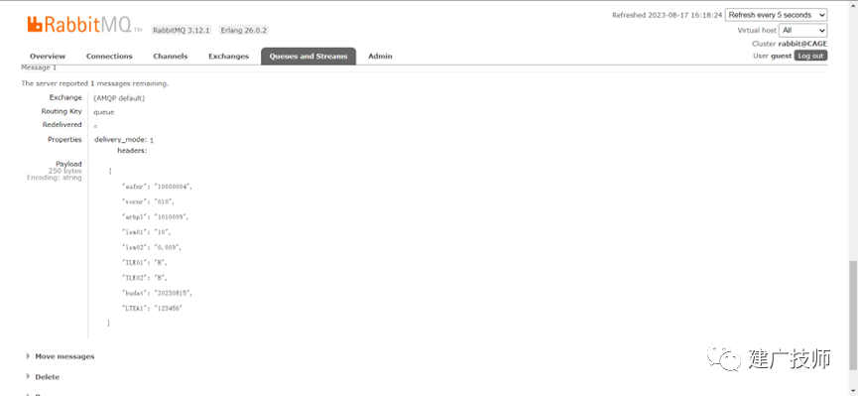Click the Erlang 26.0.2 version label

pos(243,30)
